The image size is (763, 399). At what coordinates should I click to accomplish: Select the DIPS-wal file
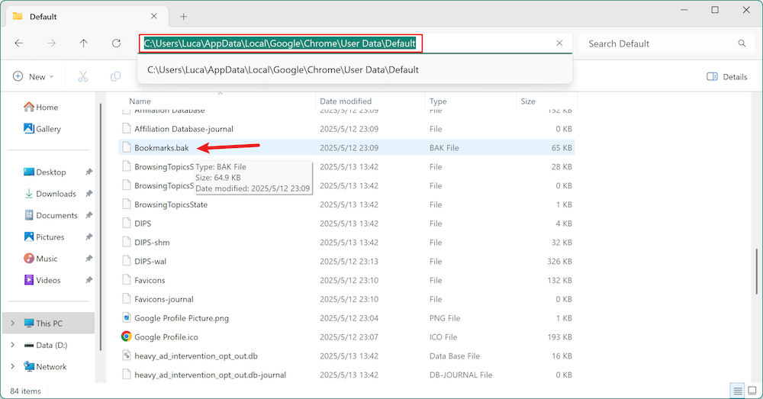tap(346, 262)
